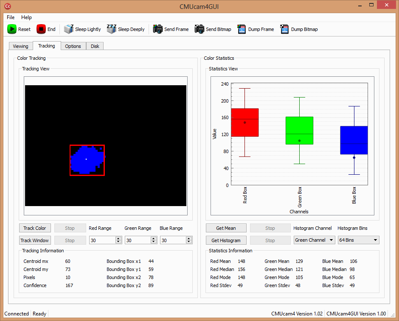Click the red box in Statistics chart
This screenshot has width=399, height=321.
click(245, 123)
